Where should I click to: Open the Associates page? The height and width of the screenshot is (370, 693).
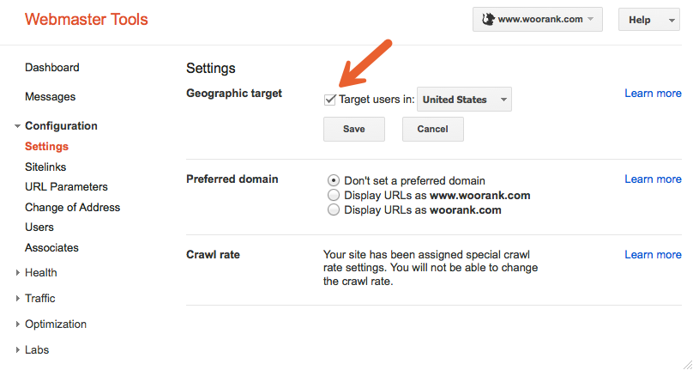(51, 248)
